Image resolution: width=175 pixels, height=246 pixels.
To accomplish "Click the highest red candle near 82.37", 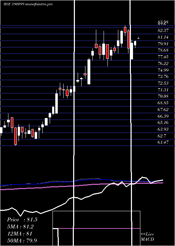I will [x=125, y=30].
